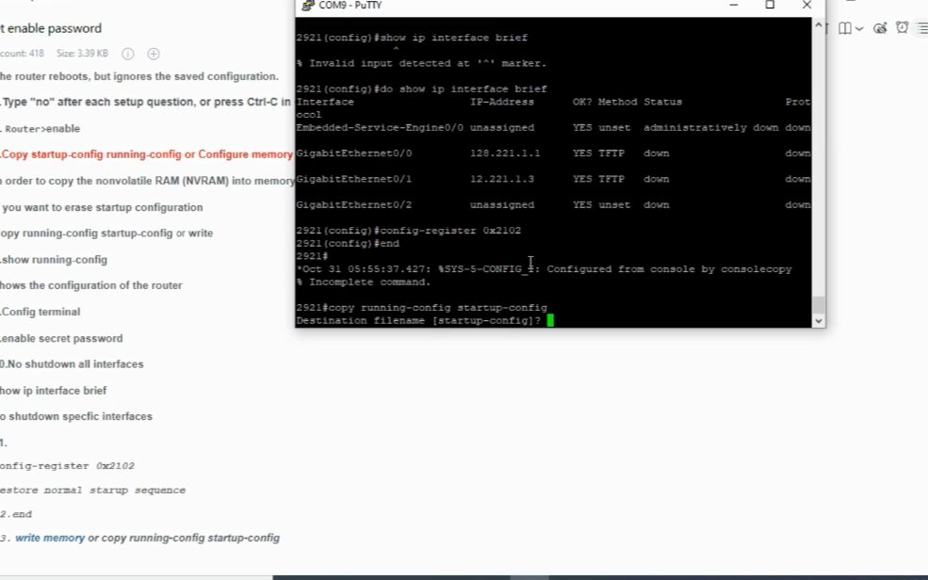
Task: Click 'count: 418' note info text
Action: [x=22, y=54]
